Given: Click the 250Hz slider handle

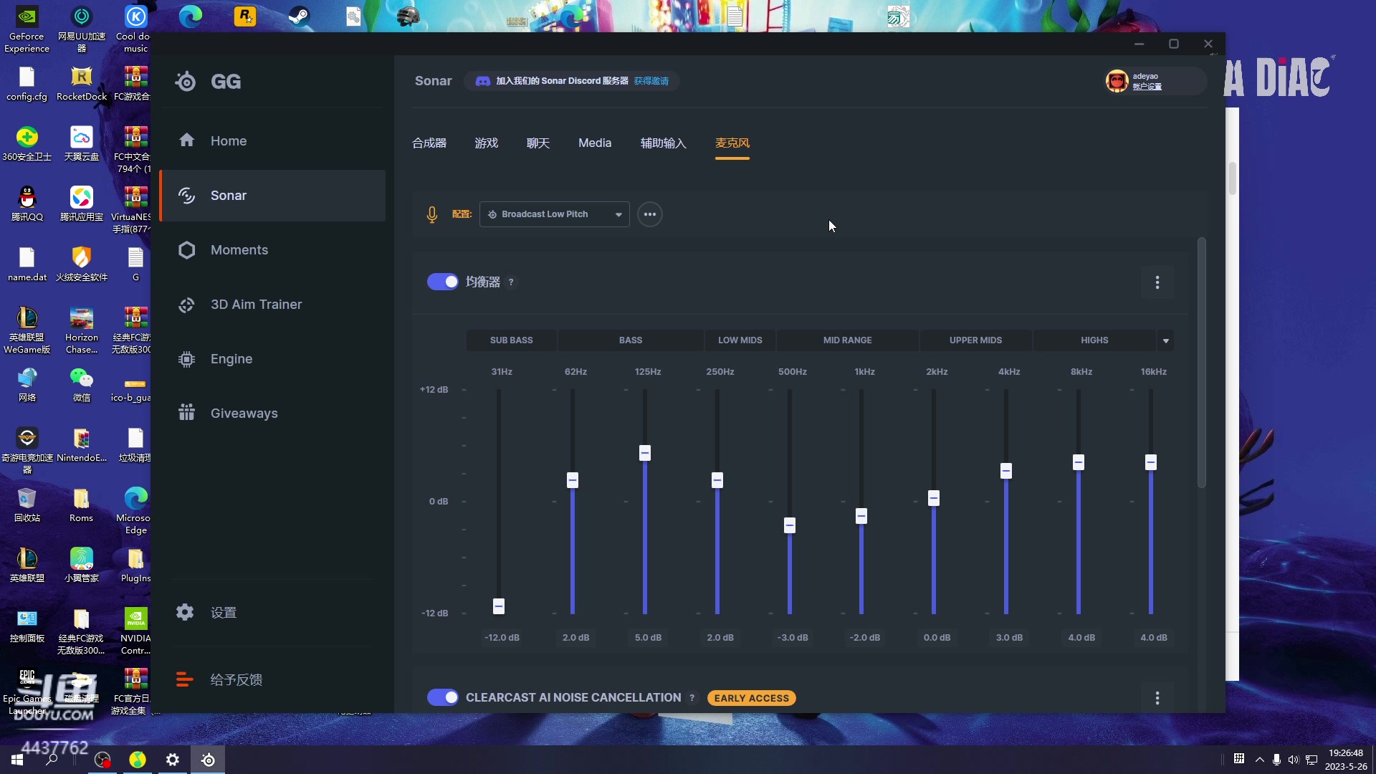Looking at the screenshot, I should click(x=717, y=480).
